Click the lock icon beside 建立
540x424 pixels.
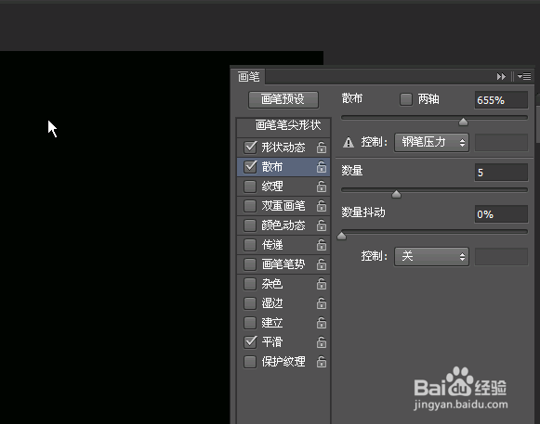322,323
